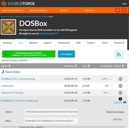Open the Facebook social icon
The image size is (129, 128).
[124, 10]
